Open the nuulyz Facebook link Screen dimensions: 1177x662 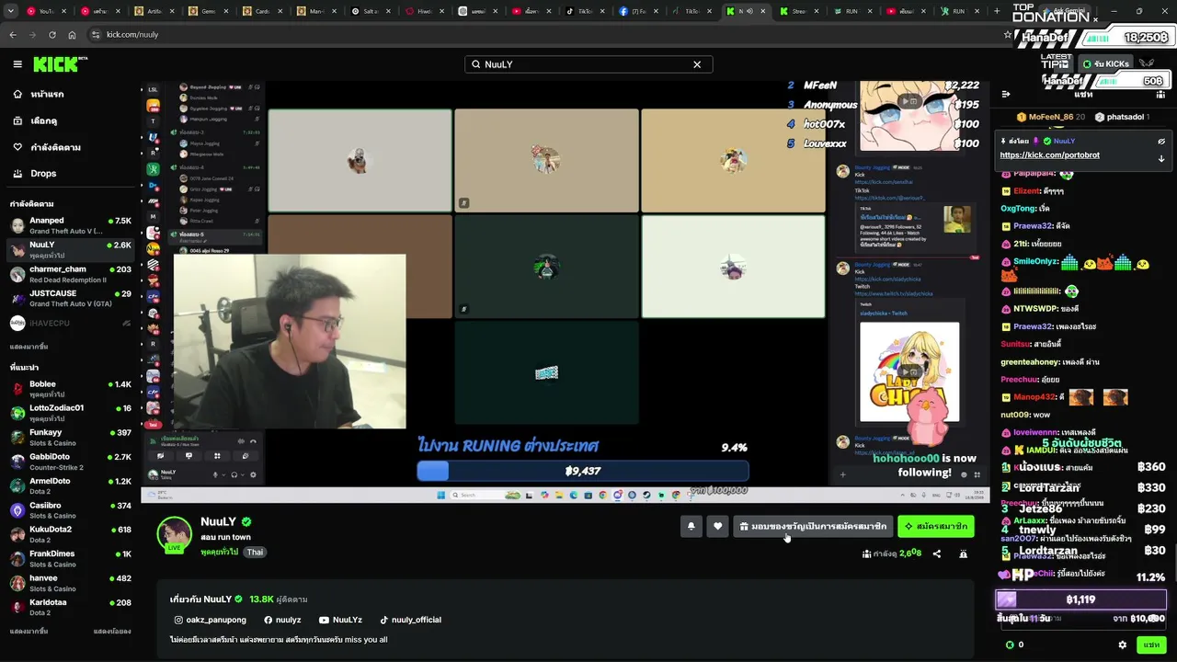pyautogui.click(x=282, y=620)
